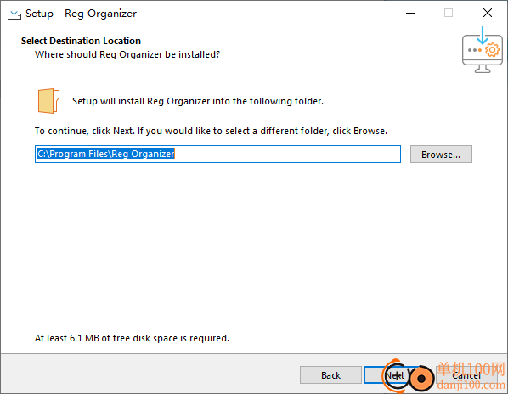508x394 pixels.
Task: Click the Browse... button
Action: pyautogui.click(x=441, y=155)
